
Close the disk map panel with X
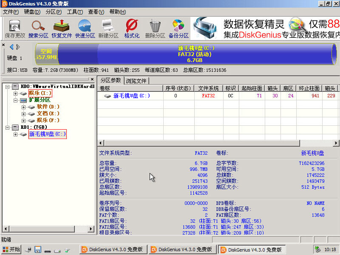click(x=3, y=45)
